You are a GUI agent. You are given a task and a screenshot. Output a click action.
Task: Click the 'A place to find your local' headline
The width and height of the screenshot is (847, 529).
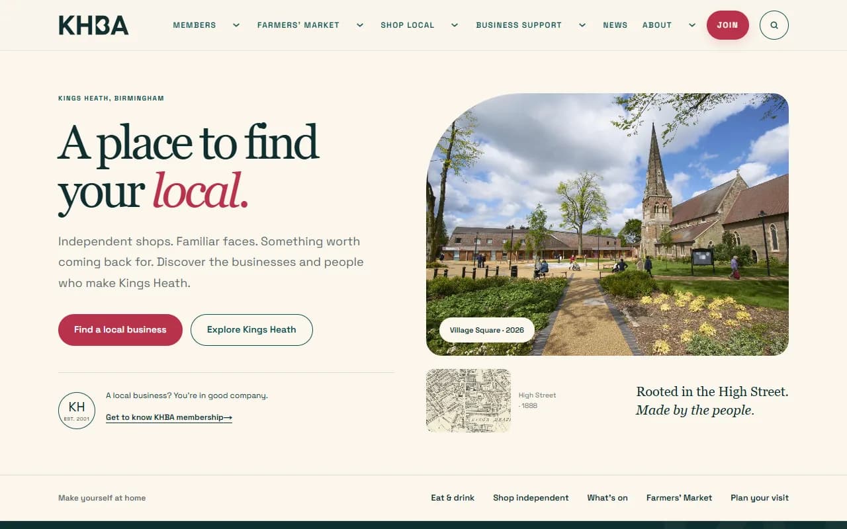tap(189, 167)
